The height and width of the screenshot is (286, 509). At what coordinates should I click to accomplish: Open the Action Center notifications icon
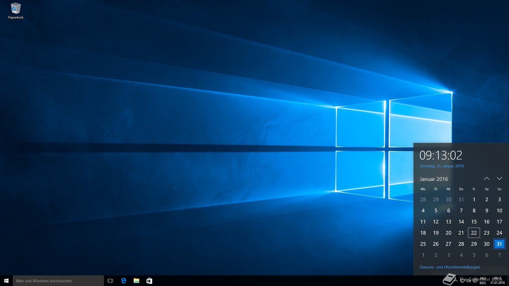475,281
